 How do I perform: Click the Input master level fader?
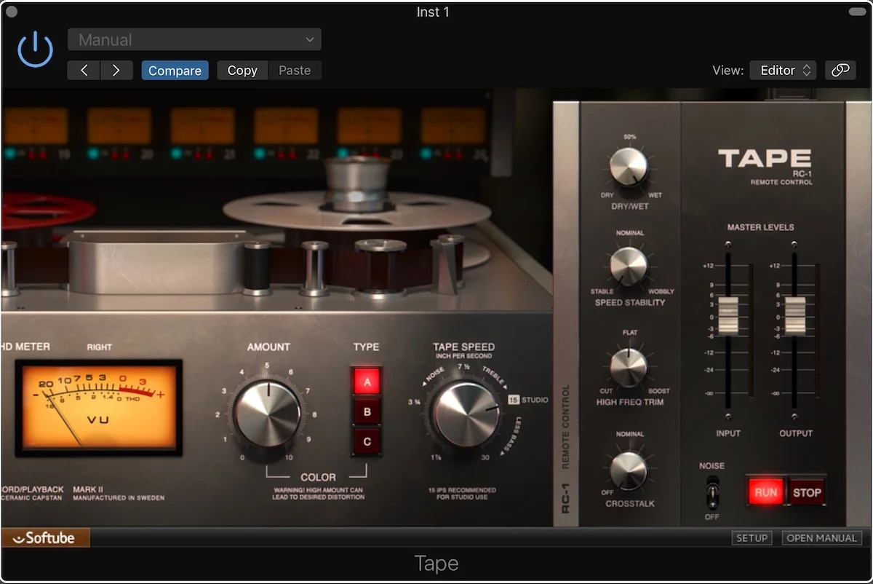[x=728, y=316]
